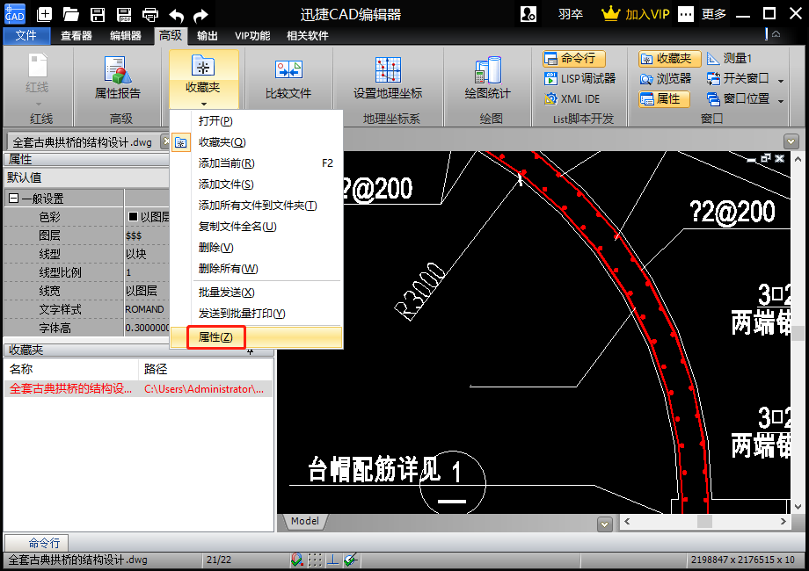This screenshot has height=571, width=809.
Task: Click the save disk icon in title bar
Action: pyautogui.click(x=98, y=14)
